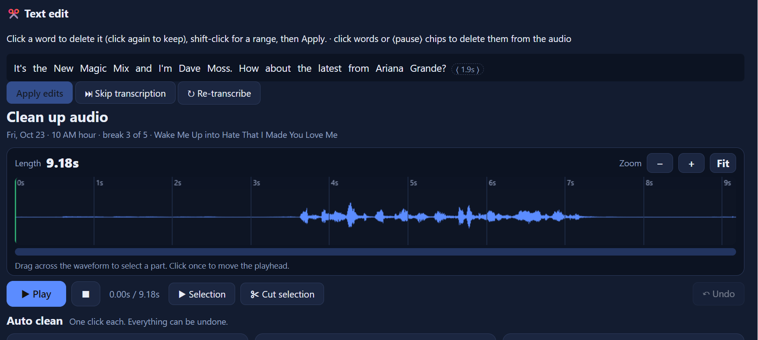Screen dimensions: 758x340
Task: Undo the last edit
Action: (x=719, y=294)
